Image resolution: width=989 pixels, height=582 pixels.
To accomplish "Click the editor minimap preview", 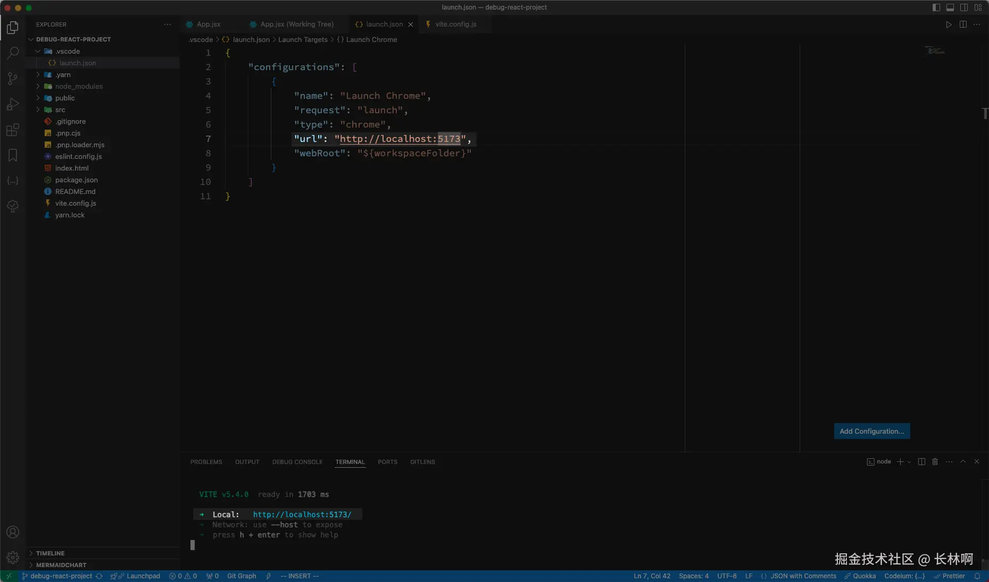I will click(x=934, y=51).
